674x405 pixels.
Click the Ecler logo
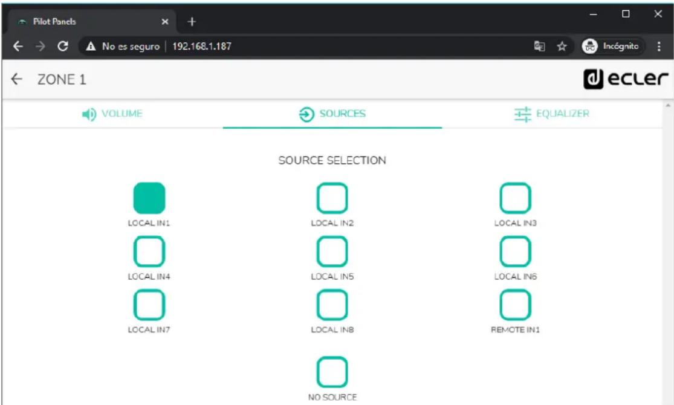[x=626, y=79]
